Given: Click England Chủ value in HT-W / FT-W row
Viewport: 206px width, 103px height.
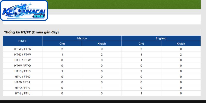Looking at the screenshot, I should 141,49.
